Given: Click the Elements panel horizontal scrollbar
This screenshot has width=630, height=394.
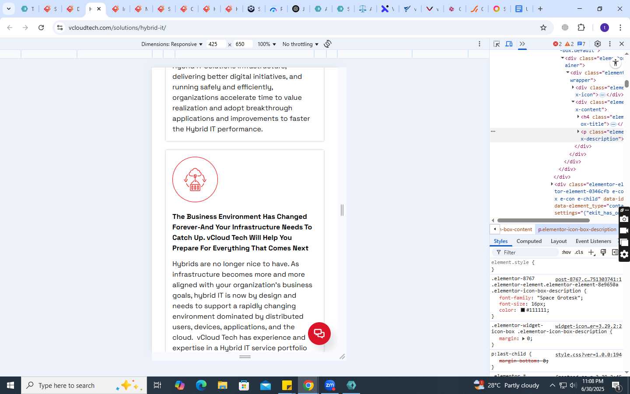Looking at the screenshot, I should pos(543,220).
